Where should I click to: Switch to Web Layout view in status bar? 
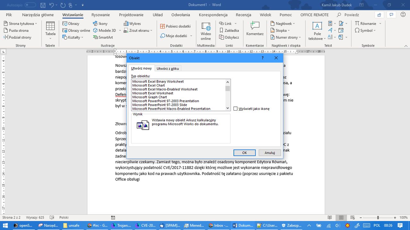pyautogui.click(x=352, y=217)
